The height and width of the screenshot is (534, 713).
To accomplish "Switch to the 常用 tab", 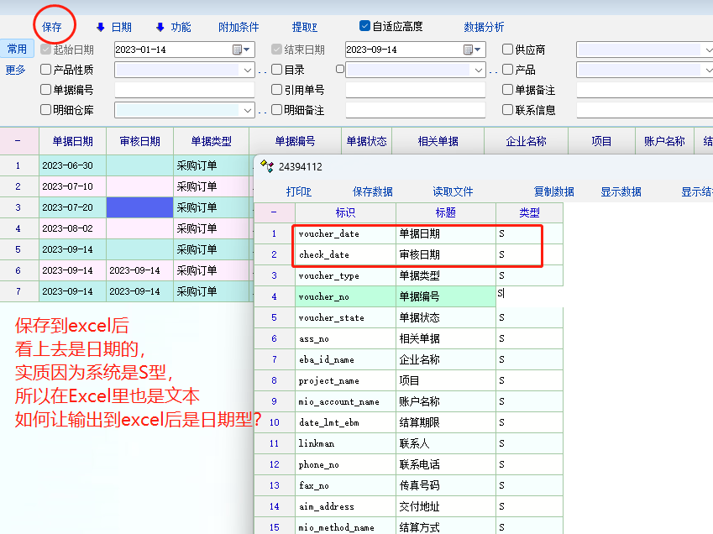I will coord(17,49).
